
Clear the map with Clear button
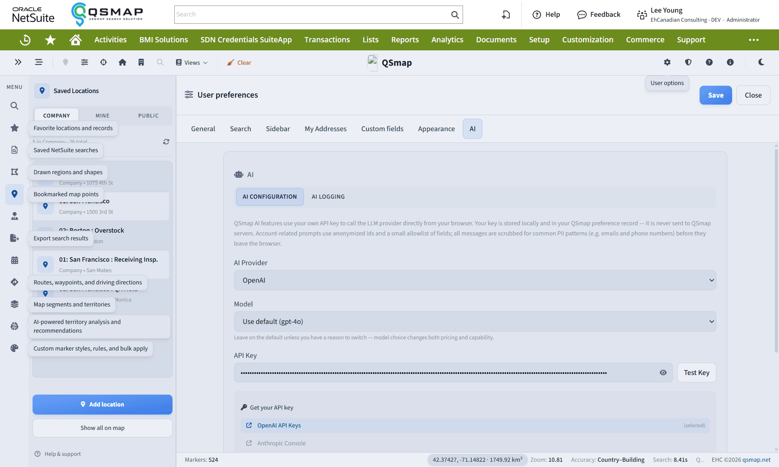(x=239, y=63)
